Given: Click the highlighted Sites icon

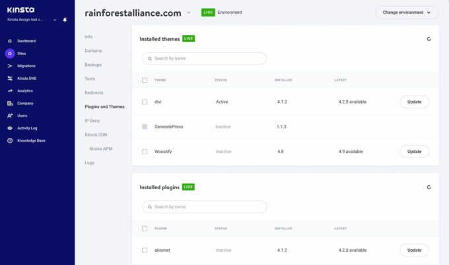Looking at the screenshot, I should click(10, 53).
